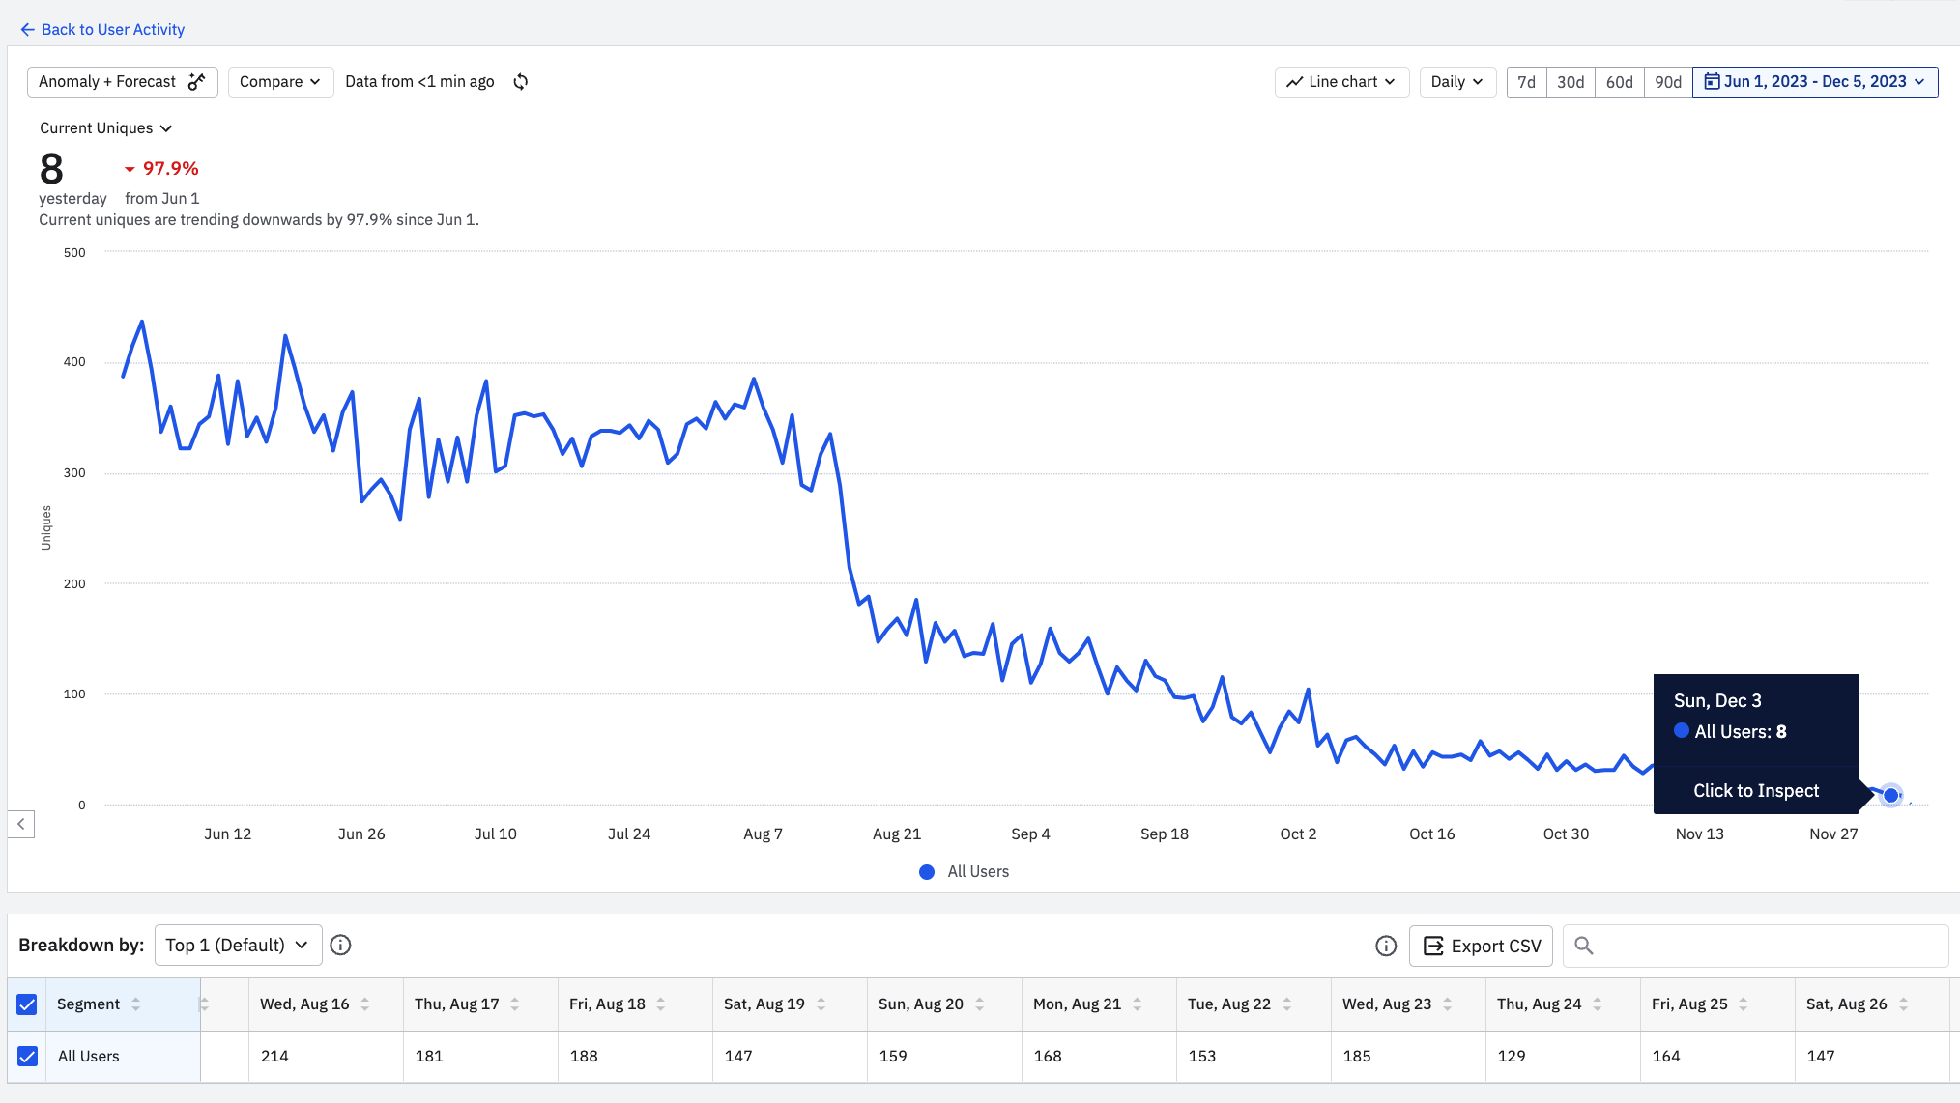Click the date range calendar icon
Screen dimensions: 1960x1103
[1712, 82]
